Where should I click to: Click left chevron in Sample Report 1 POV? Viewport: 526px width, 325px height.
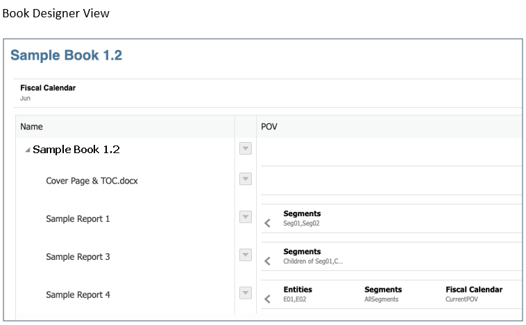point(268,223)
